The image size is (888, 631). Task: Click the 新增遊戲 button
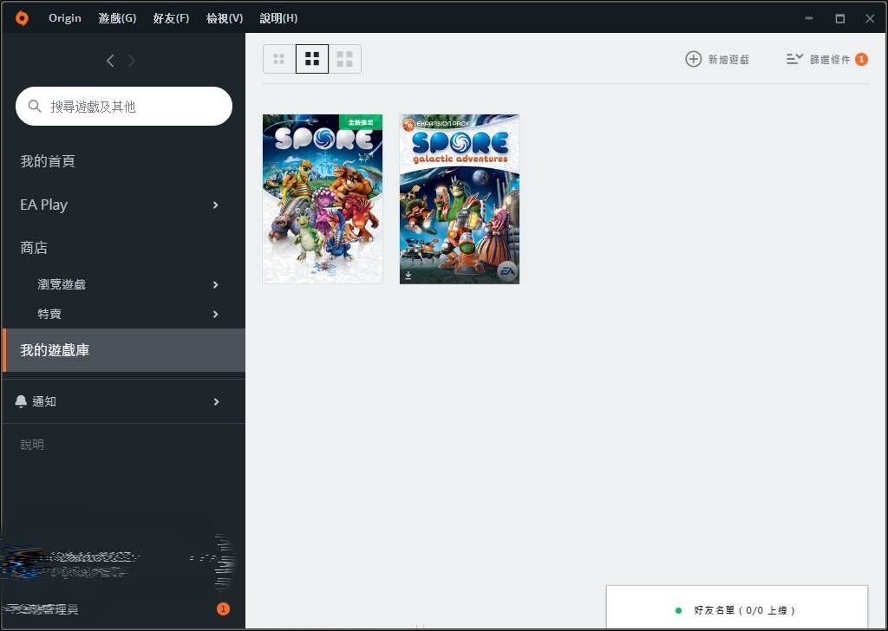pos(717,59)
